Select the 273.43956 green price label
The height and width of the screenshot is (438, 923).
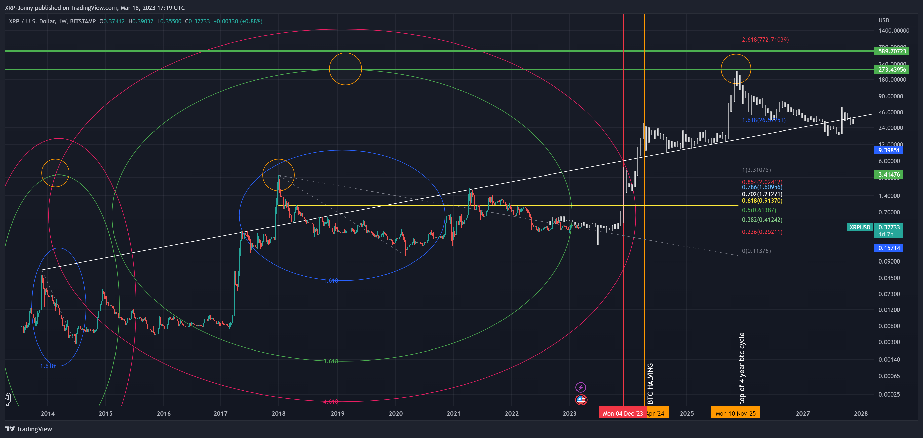tap(892, 69)
